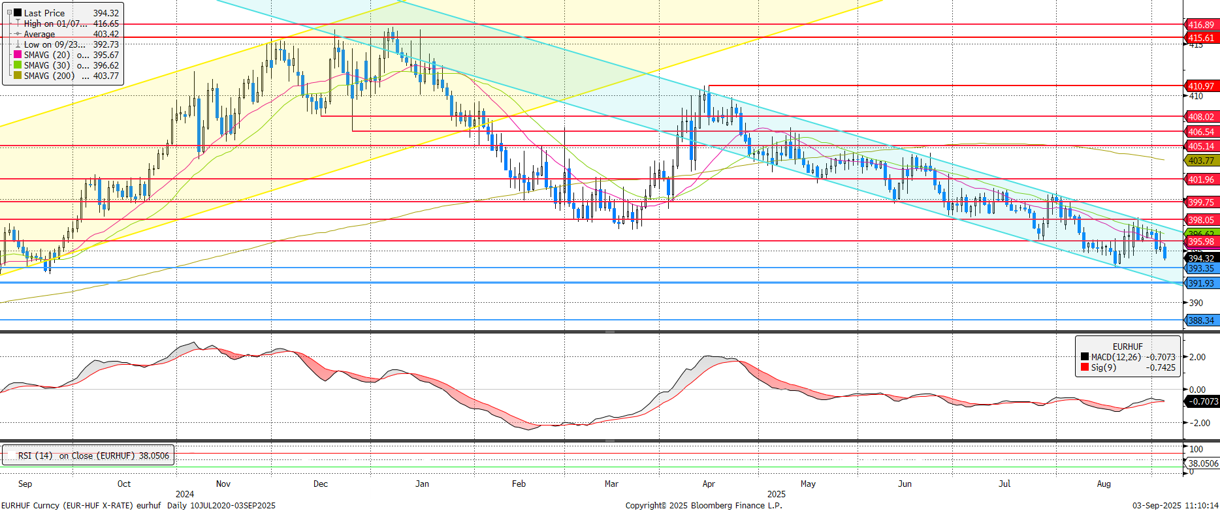Click the 395.67 SMAVG (20) legend value
Image resolution: width=1220 pixels, height=511 pixels.
106,55
